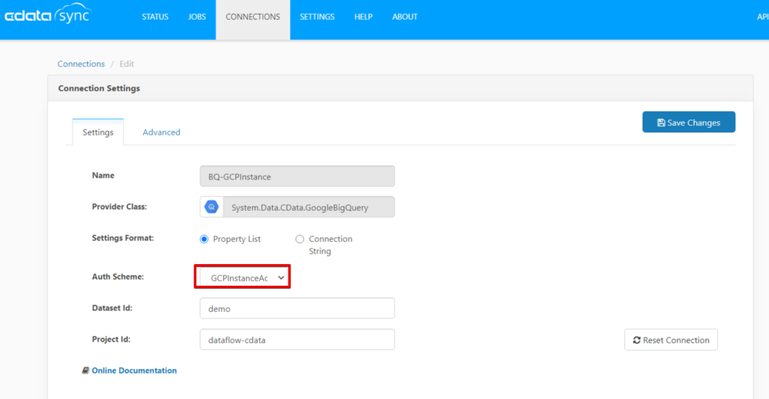Click the Auth Scheme dropdown chevron
769x399 pixels.
coord(281,278)
